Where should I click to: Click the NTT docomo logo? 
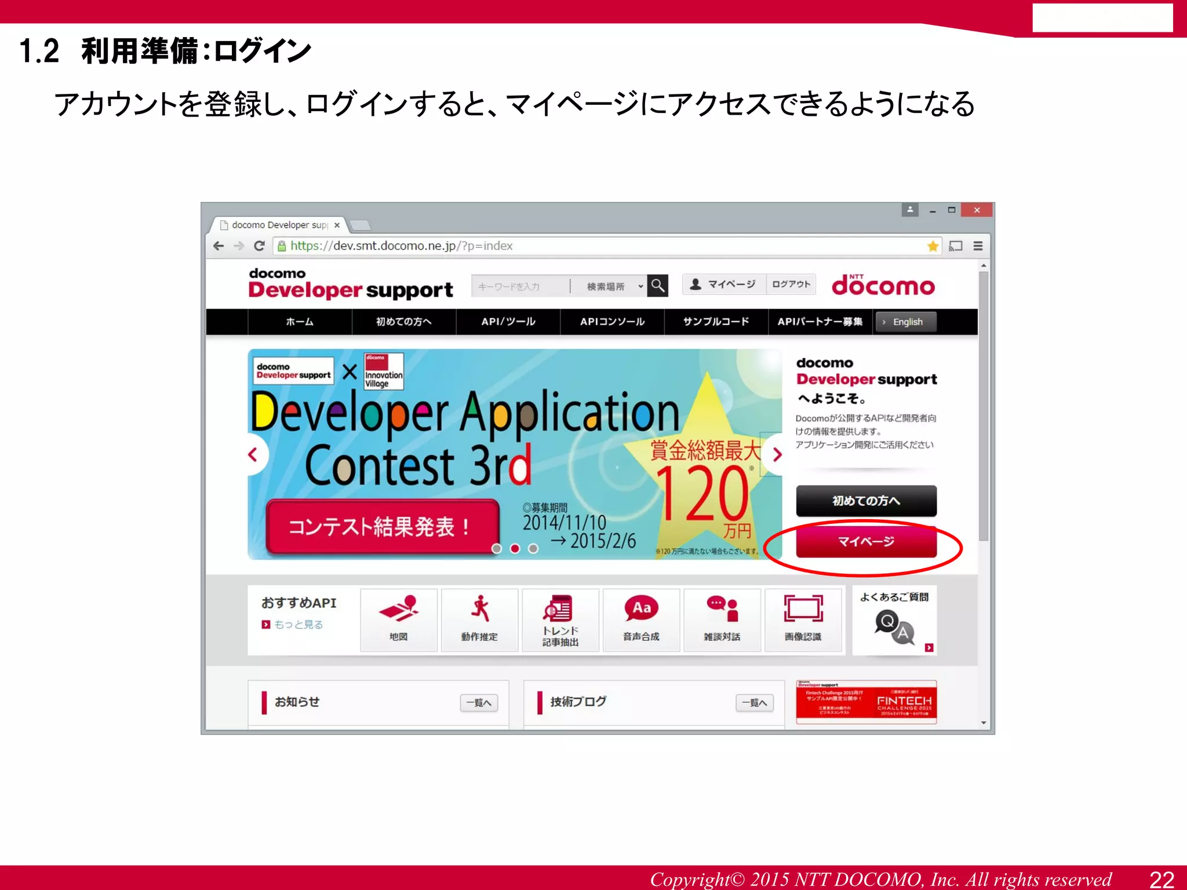[x=883, y=285]
